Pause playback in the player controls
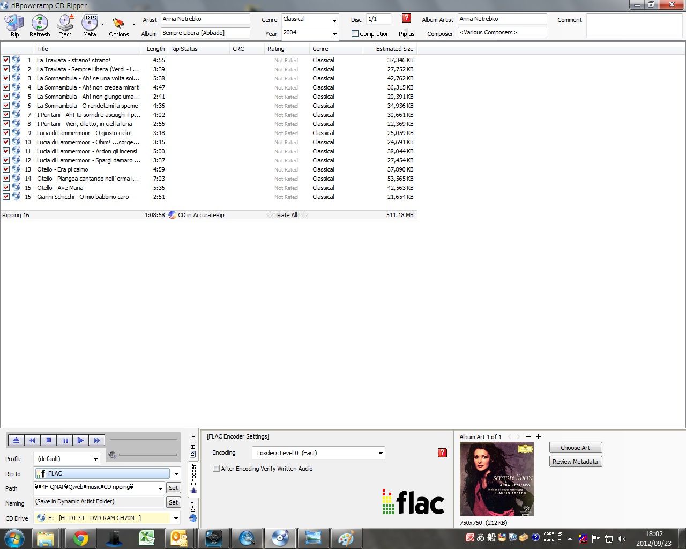The width and height of the screenshot is (686, 549). (x=65, y=440)
